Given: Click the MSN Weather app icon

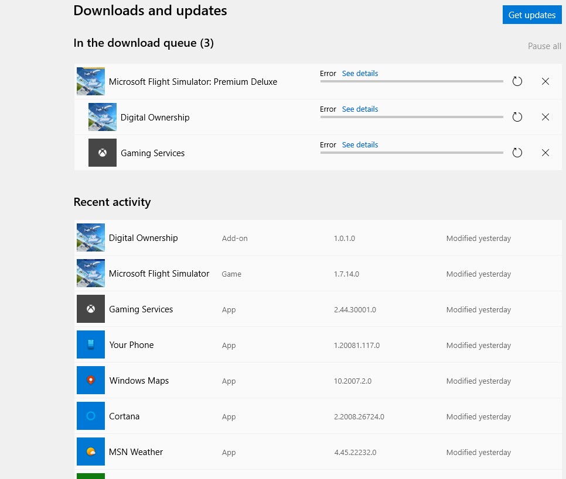Looking at the screenshot, I should point(91,452).
